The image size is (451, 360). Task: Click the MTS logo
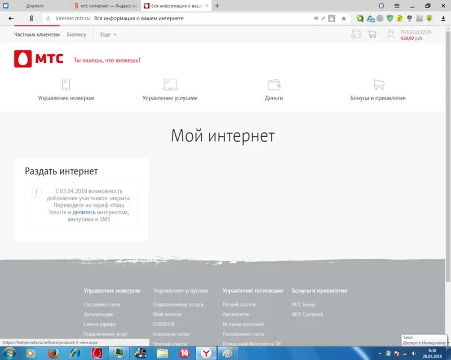pyautogui.click(x=38, y=59)
